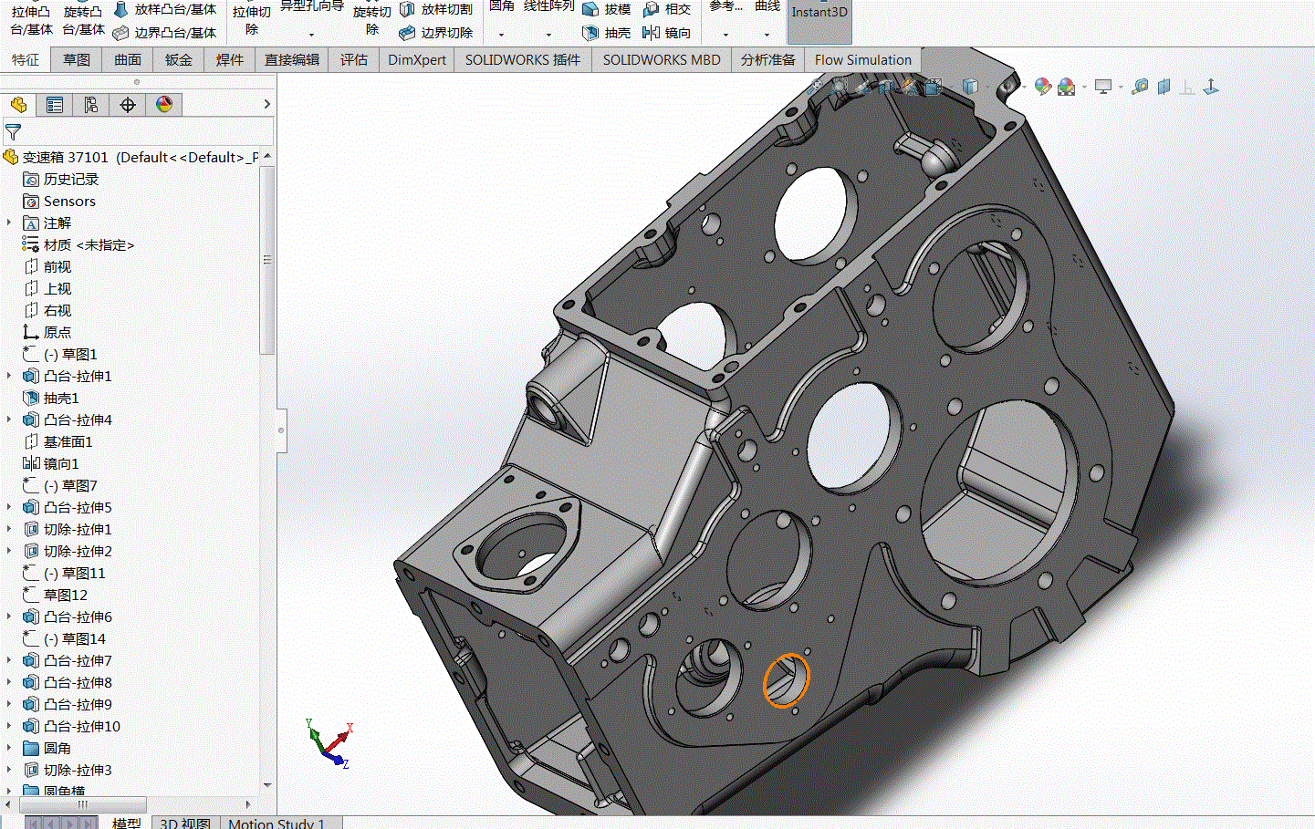Click the filter funnel in feature tree
This screenshot has height=829, width=1315.
13,132
